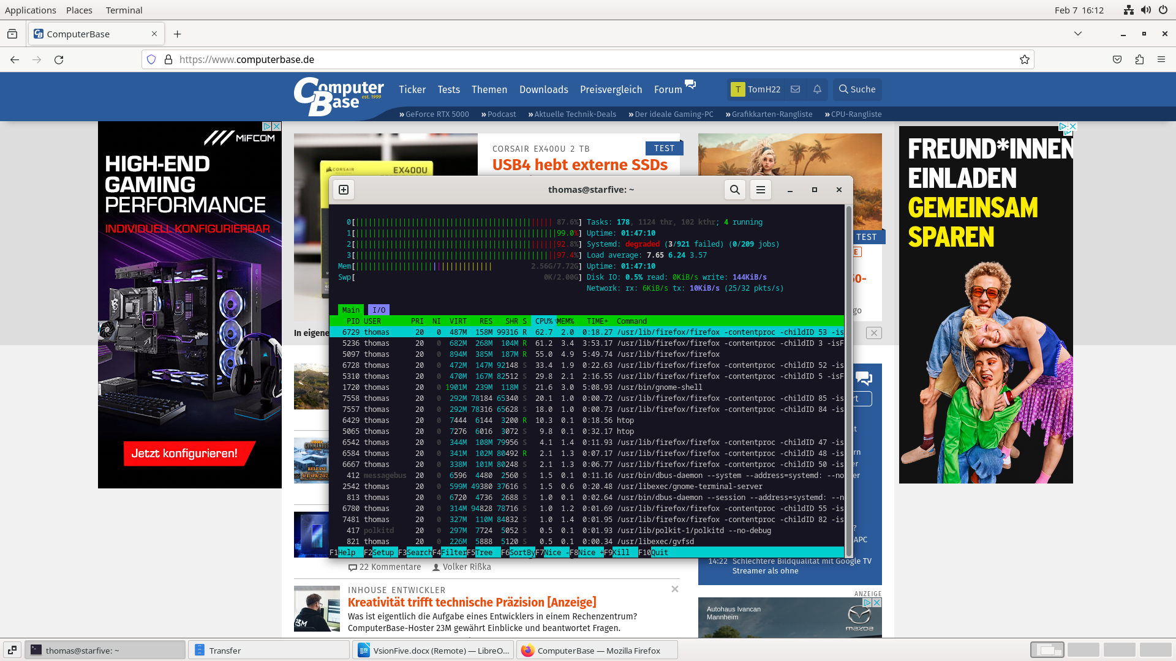The width and height of the screenshot is (1176, 661).
Task: Expand the Firefox list all tabs chevron
Action: click(x=1078, y=34)
